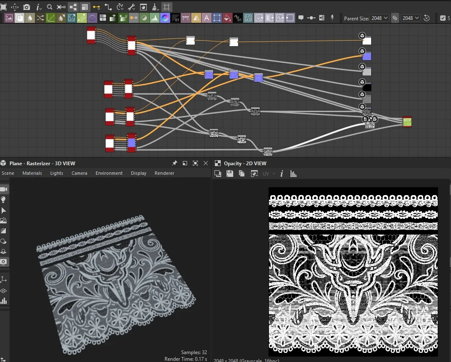Add a Blur (droplet) node
The image size is (451, 362).
[30, 18]
